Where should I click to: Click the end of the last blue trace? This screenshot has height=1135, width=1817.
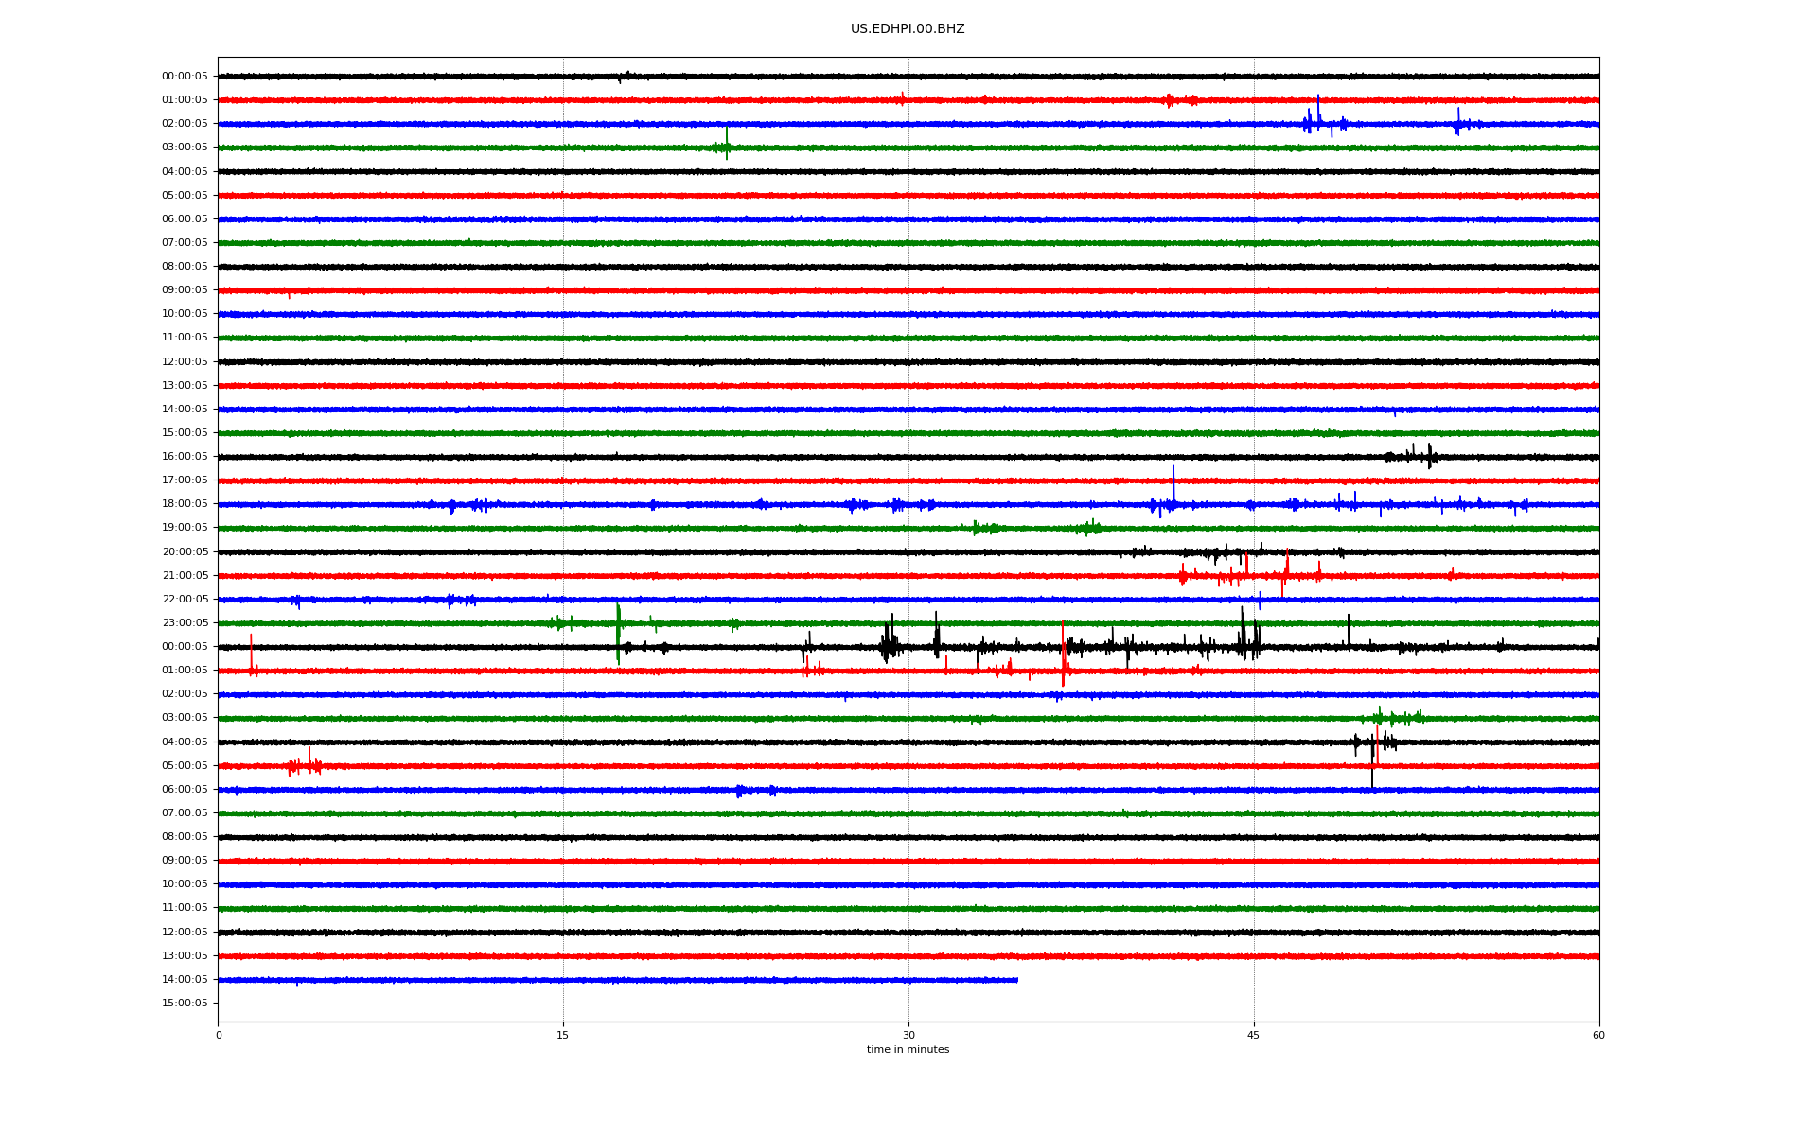click(1017, 980)
